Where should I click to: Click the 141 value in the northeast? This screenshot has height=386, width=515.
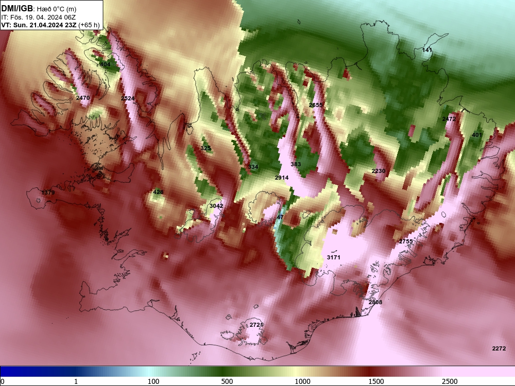[x=427, y=50]
